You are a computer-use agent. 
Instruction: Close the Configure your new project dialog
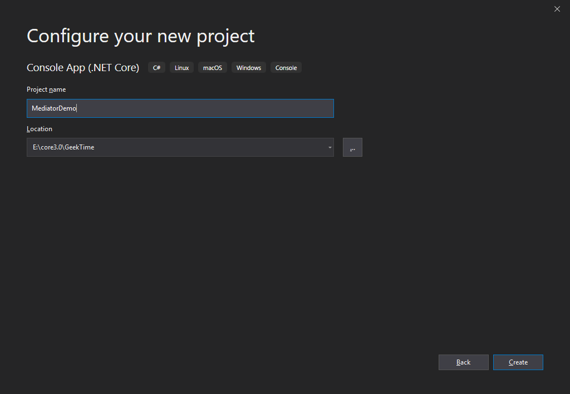coord(557,9)
